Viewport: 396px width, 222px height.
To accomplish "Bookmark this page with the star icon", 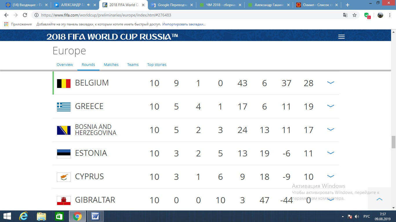I will coord(355,15).
